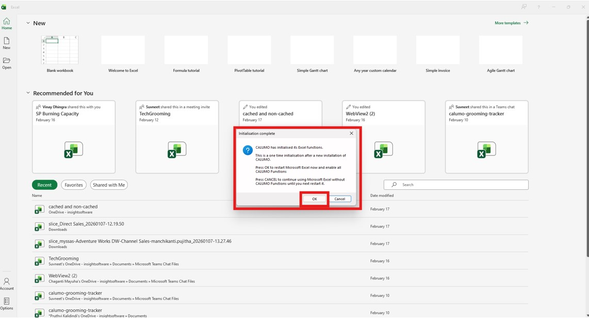Select the Open folder icon in sidebar
This screenshot has width=589, height=318.
pos(7,63)
